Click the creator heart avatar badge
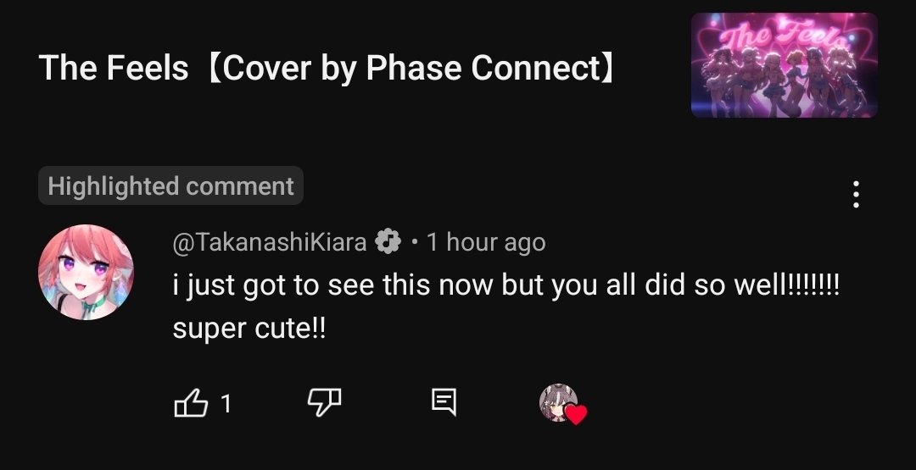This screenshot has height=470, width=916. [x=560, y=403]
